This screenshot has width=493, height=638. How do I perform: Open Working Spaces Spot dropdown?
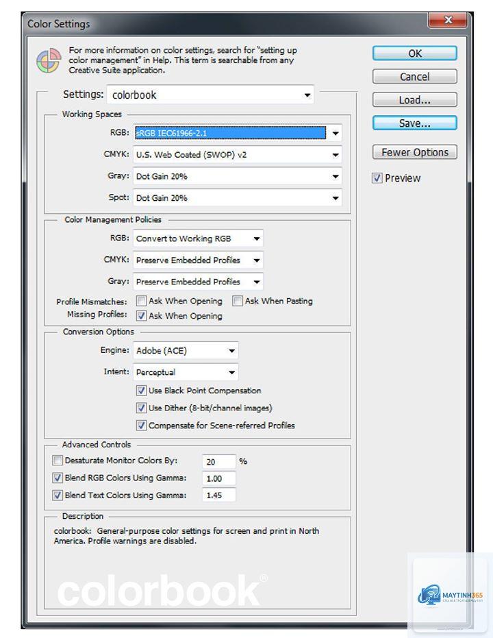pos(238,198)
